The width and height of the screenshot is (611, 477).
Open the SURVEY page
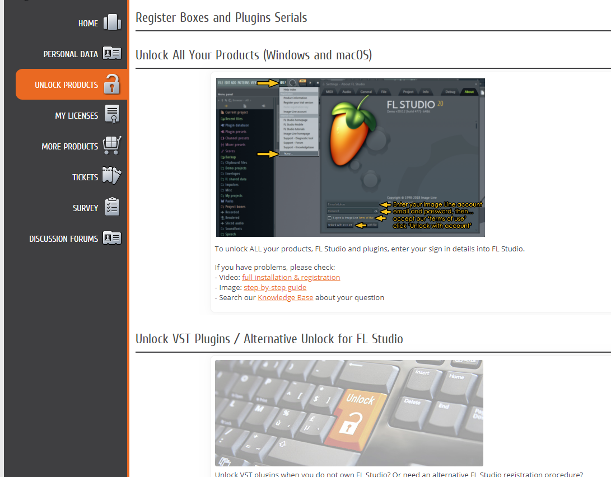(x=85, y=208)
